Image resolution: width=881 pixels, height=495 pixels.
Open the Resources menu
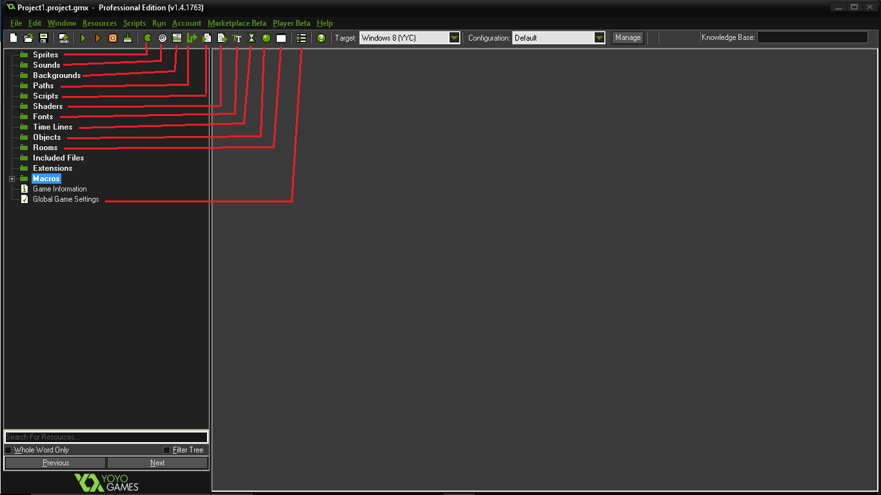pos(100,23)
